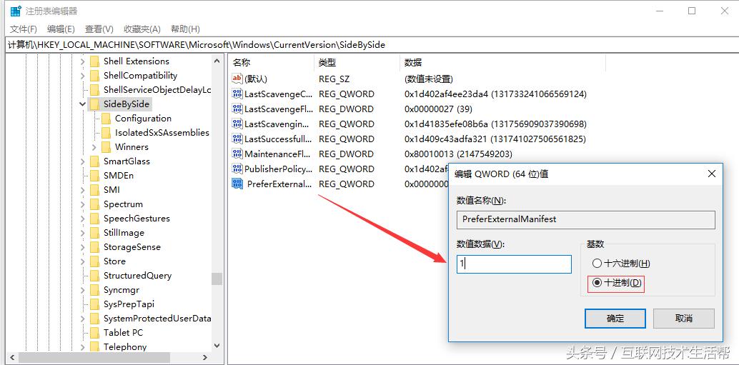Open the 文件(F) menu
Viewport: 739px width, 365px height.
click(24, 29)
